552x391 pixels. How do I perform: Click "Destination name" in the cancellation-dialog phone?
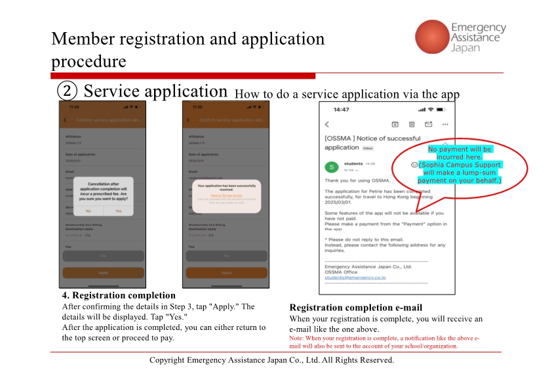[x=79, y=229]
